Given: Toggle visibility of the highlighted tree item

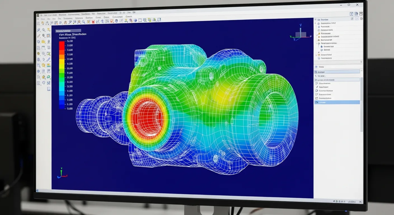Looking at the screenshot, I should coord(318,102).
